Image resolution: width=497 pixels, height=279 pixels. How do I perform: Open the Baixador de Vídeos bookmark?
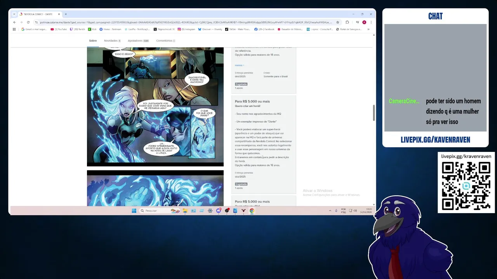[290, 29]
